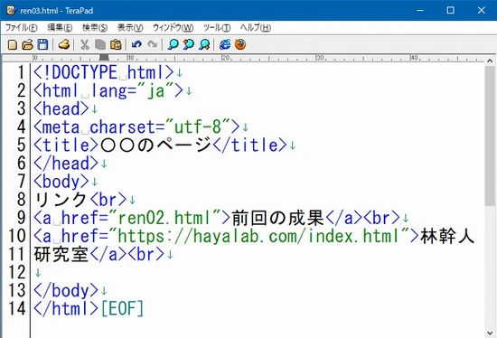Click line number 1 in gutter
This screenshot has height=338, width=497.
click(x=22, y=72)
